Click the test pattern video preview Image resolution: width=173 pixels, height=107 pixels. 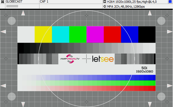coord(86,58)
